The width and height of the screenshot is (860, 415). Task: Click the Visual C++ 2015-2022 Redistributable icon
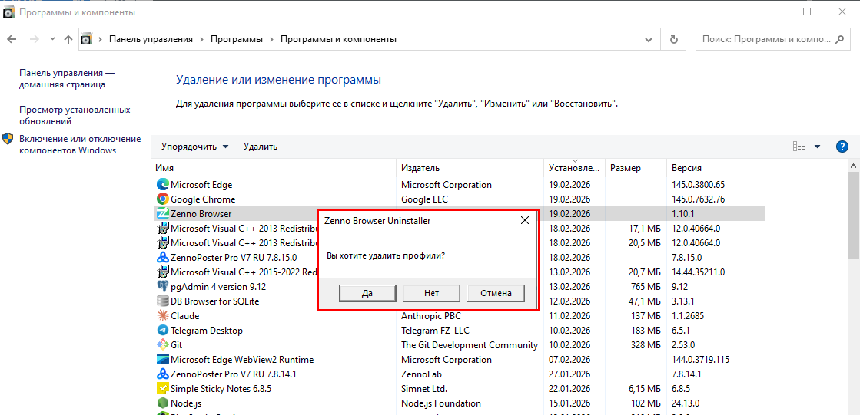coord(162,272)
